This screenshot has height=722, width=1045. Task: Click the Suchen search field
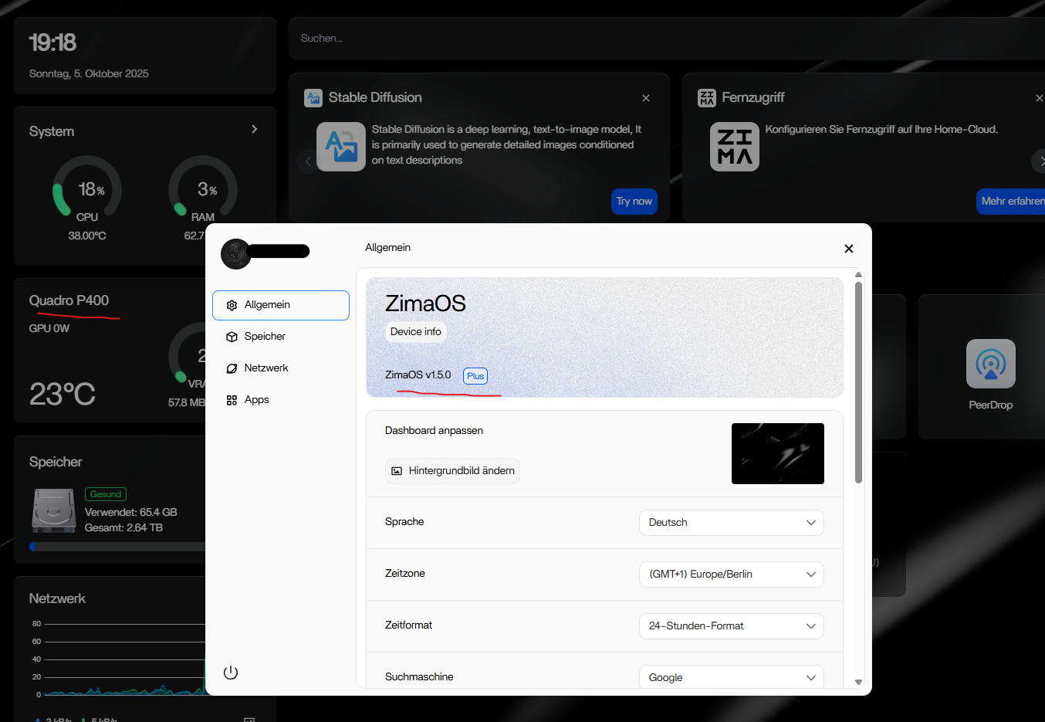click(667, 39)
